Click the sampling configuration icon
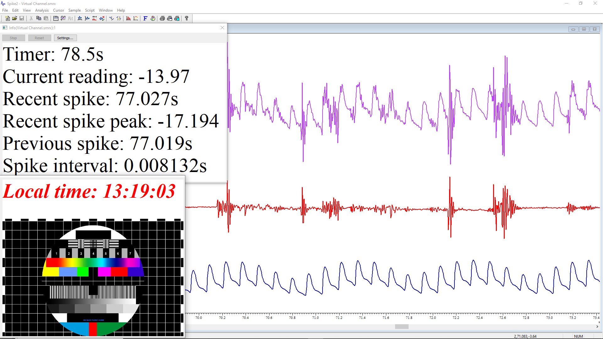This screenshot has width=603, height=339. pyautogui.click(x=56, y=19)
